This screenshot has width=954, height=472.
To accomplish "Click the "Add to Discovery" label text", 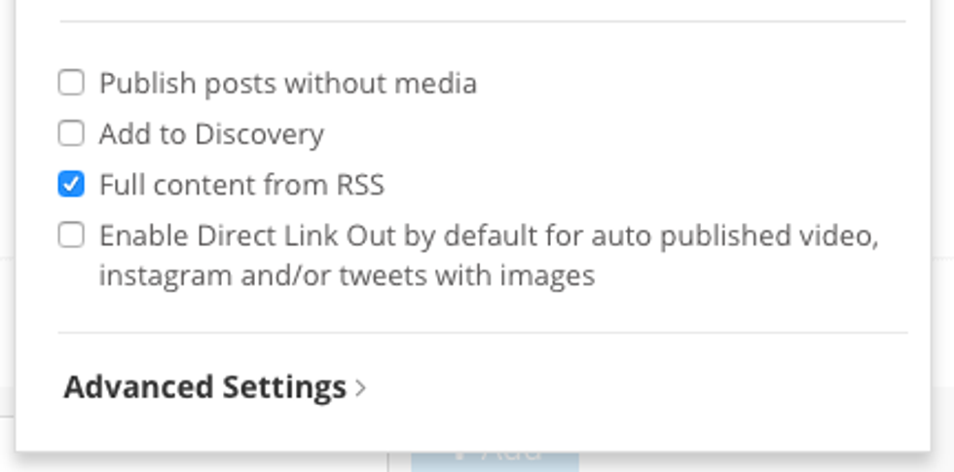I will point(211,133).
